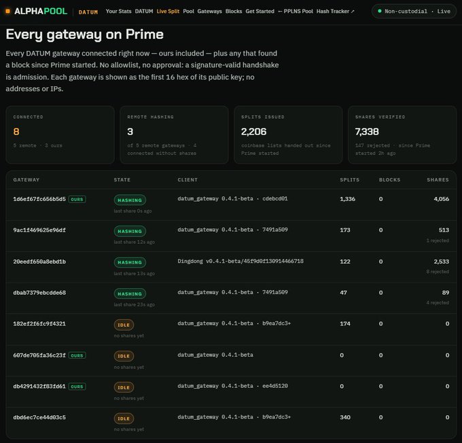Image resolution: width=462 pixels, height=443 pixels.
Task: Click the green live status dot
Action: pos(380,11)
